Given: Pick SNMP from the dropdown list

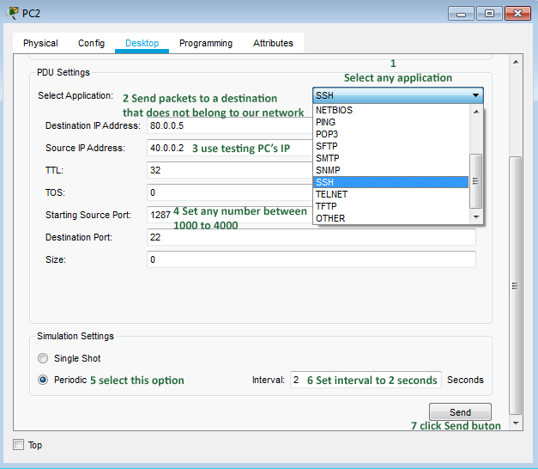Looking at the screenshot, I should click(x=390, y=170).
